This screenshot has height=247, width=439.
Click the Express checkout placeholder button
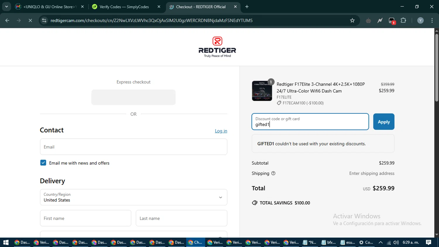(x=133, y=97)
